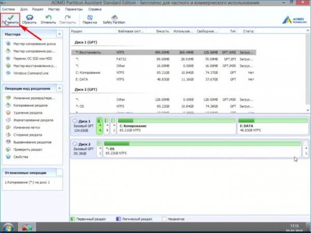This screenshot has width=311, height=233.
Task: Click the Сбросить (Discard) toolbar icon
Action: coord(30,18)
